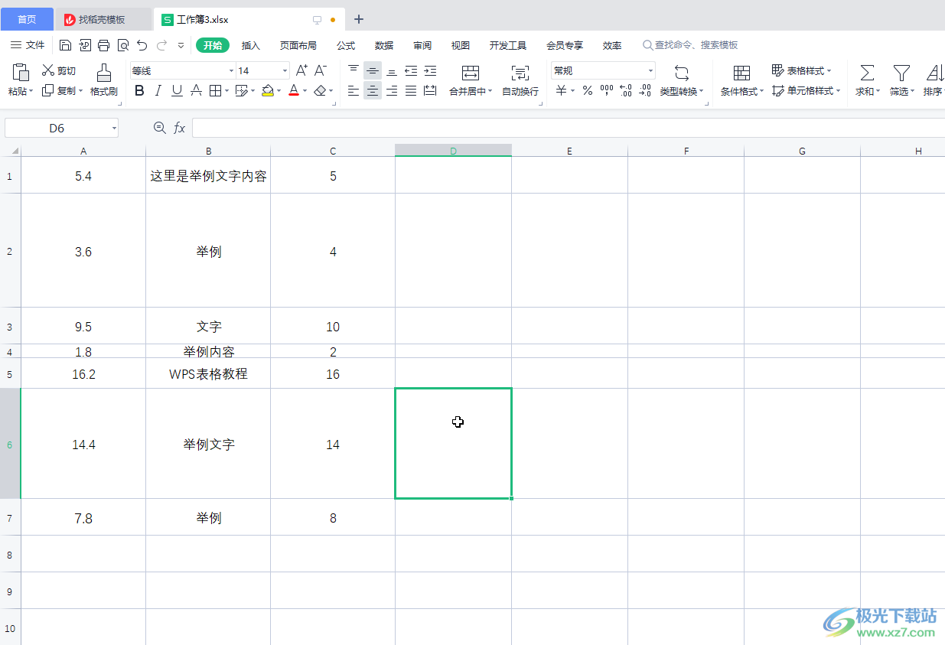This screenshot has height=645, width=945.
Task: Toggle center horizontal alignment
Action: [373, 91]
